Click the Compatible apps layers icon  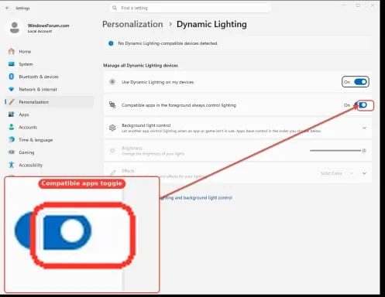pyautogui.click(x=112, y=105)
